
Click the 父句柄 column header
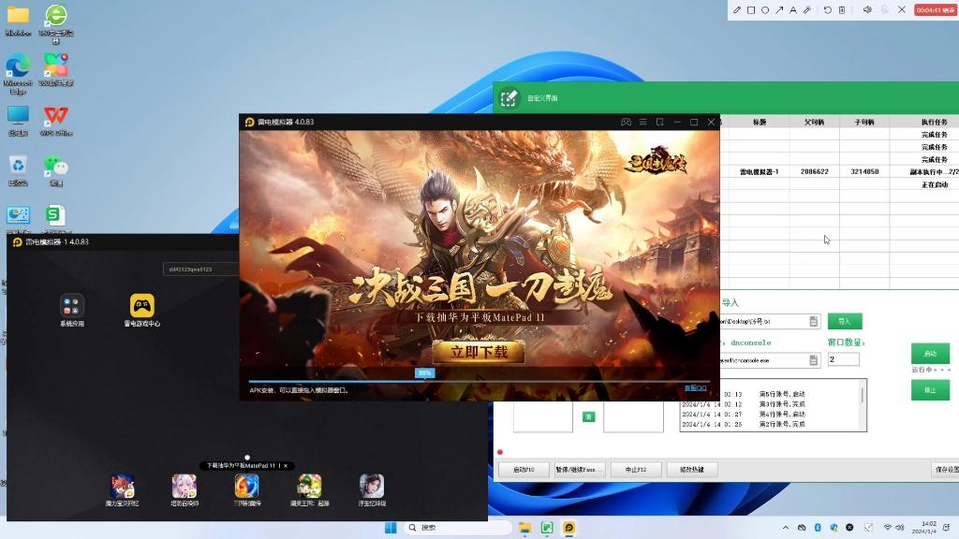[x=814, y=123]
